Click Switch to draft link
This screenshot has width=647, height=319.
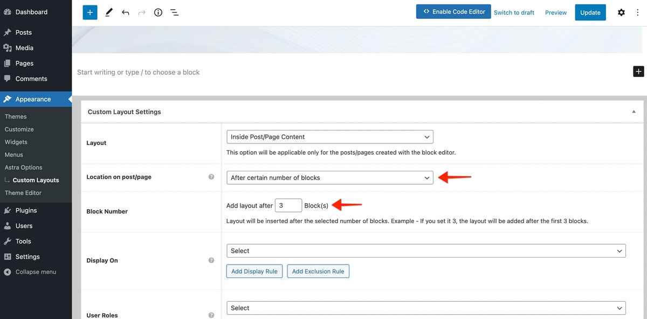tap(514, 12)
